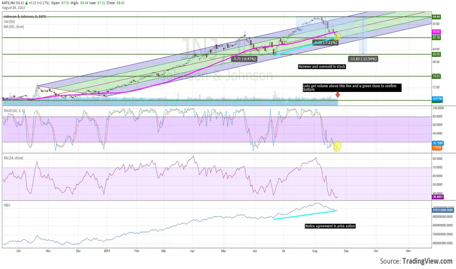Select the -6.92 (-7.21%) measurement label
The width and height of the screenshot is (456, 269).
tap(325, 43)
